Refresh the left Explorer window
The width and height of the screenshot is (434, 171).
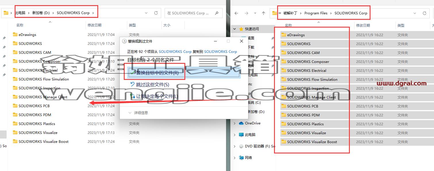156,13
